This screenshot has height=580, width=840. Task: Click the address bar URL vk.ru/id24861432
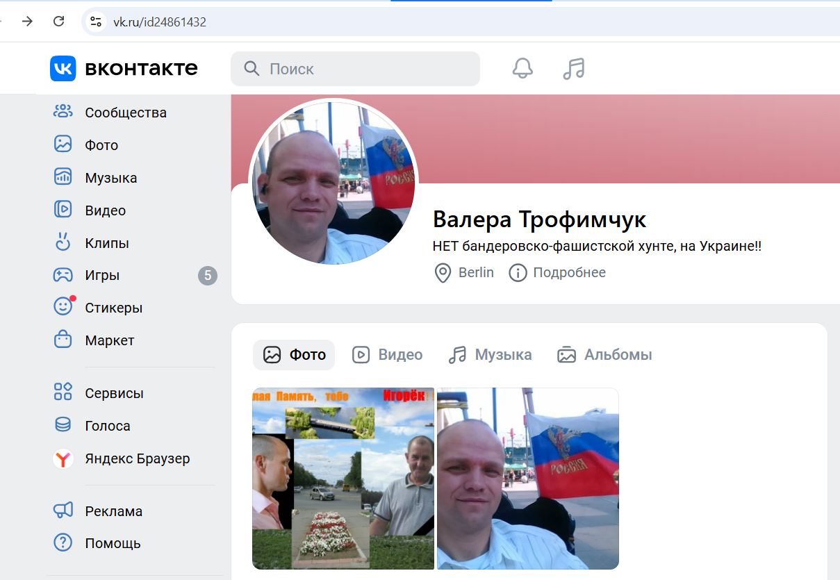(x=160, y=22)
